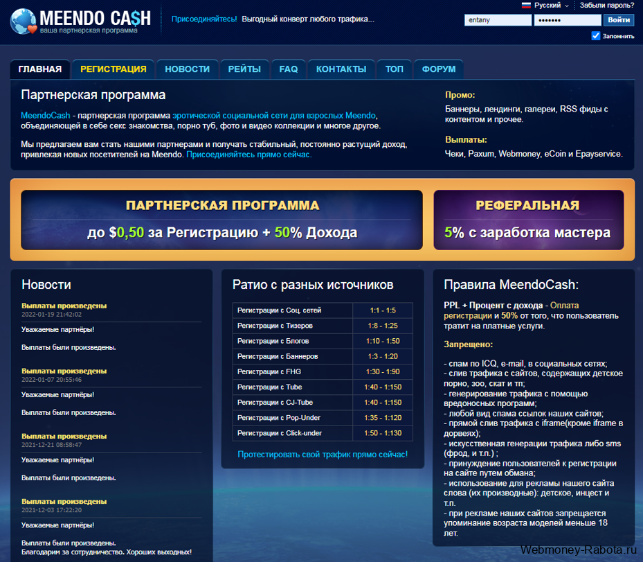Click the Запрещено: rules subheading
643x562 pixels.
click(x=469, y=344)
